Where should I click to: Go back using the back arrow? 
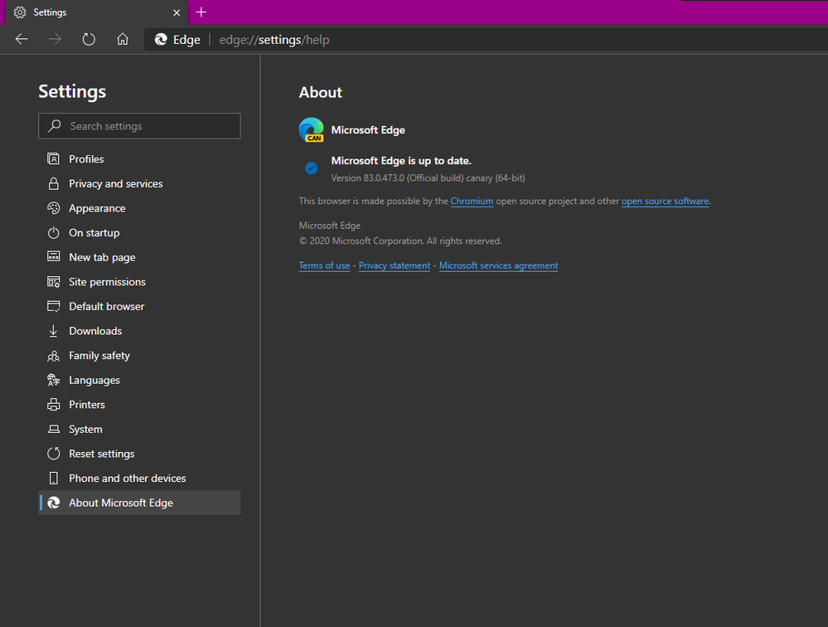coord(22,39)
